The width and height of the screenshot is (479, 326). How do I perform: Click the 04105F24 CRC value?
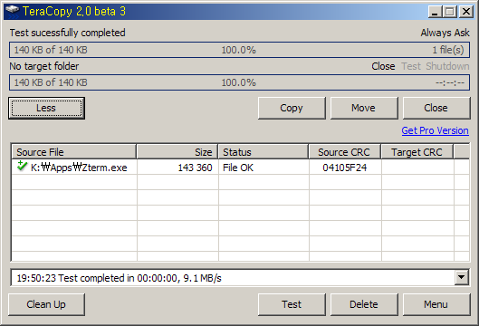345,168
